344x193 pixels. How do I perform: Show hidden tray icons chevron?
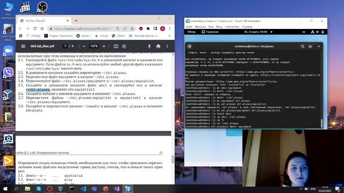(301, 189)
